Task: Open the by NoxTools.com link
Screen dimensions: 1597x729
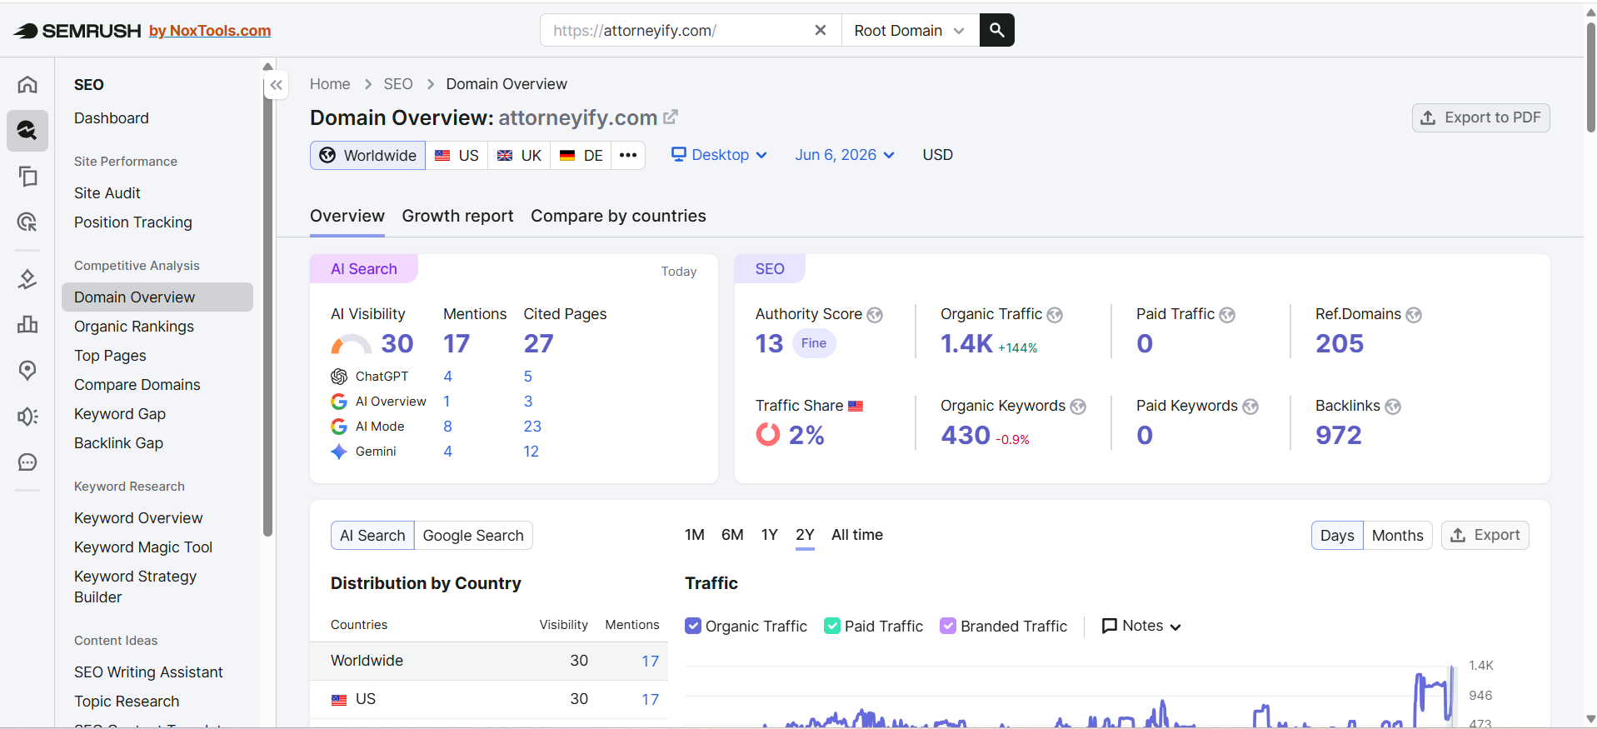Action: click(210, 31)
